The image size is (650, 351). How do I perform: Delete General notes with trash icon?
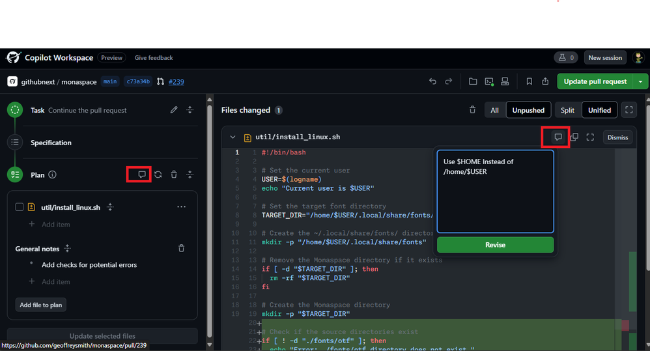[181, 248]
